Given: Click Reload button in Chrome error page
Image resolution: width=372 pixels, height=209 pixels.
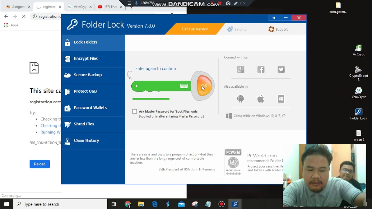Looking at the screenshot, I should click(40, 164).
